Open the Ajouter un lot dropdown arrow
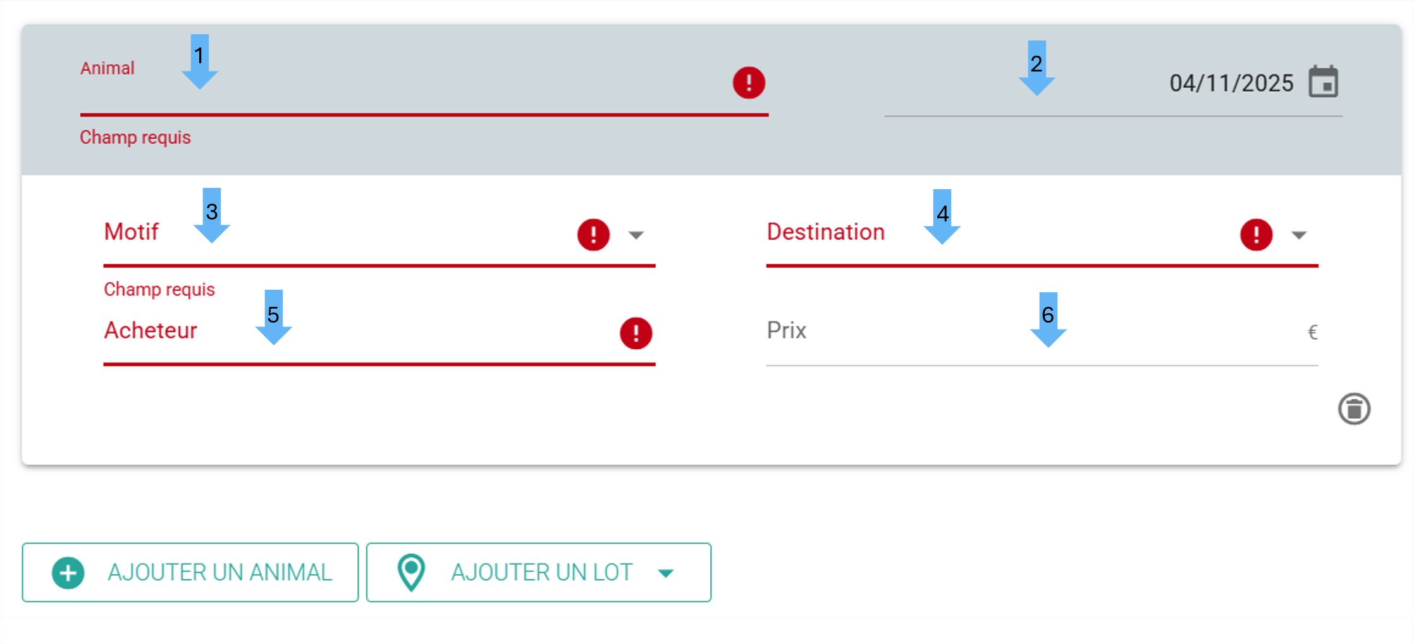Screen dimensions: 1414x644 coord(665,573)
